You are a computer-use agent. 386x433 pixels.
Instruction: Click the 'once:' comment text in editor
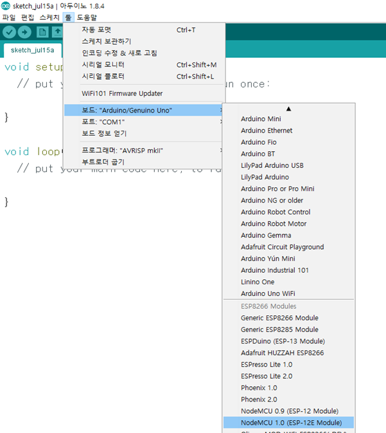pos(255,84)
